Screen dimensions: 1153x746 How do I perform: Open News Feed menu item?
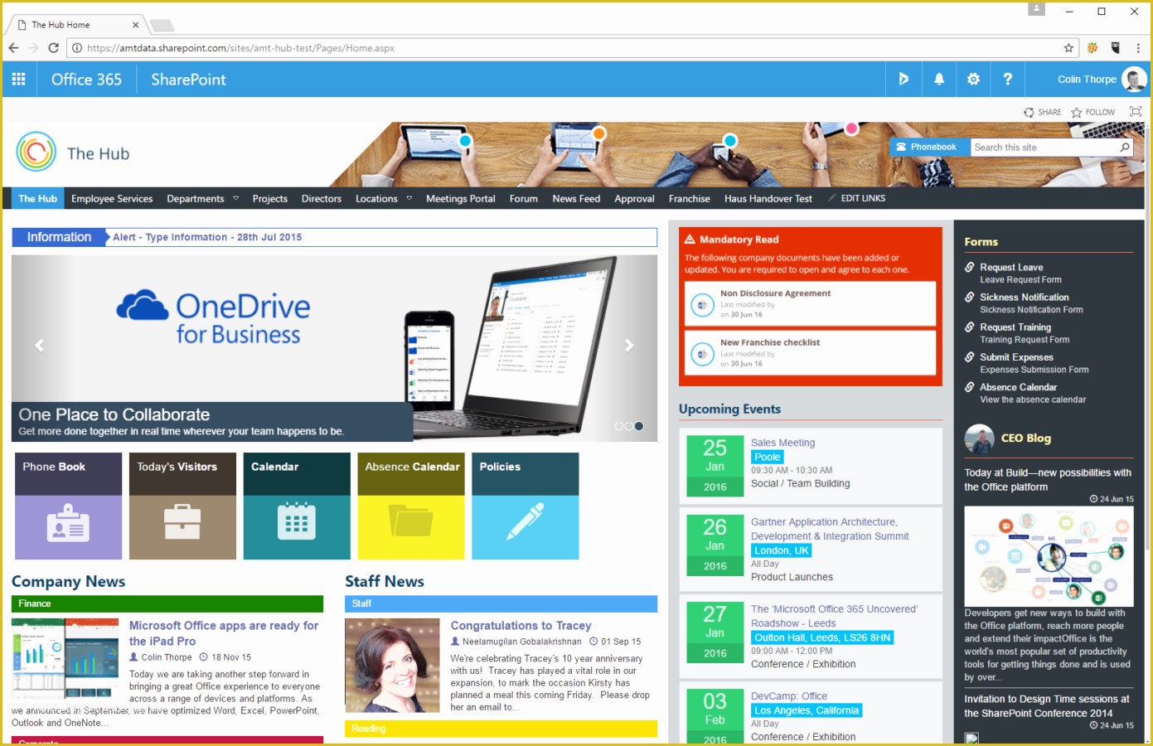[576, 199]
